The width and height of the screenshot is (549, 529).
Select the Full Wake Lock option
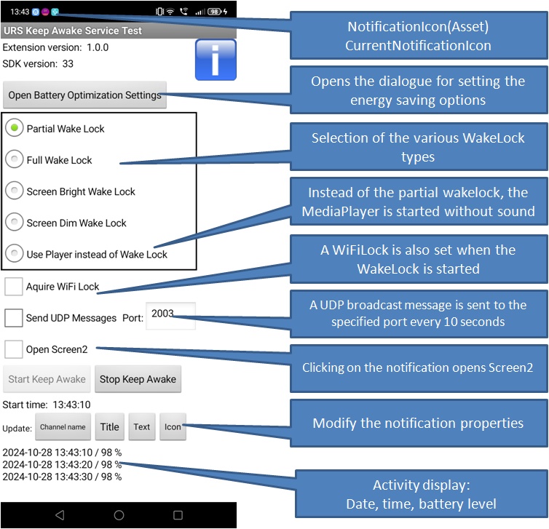[14, 160]
